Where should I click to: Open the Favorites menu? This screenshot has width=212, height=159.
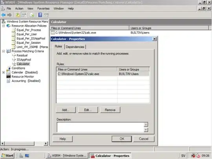click(44, 9)
